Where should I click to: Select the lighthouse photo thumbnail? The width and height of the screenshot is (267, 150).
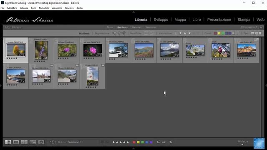point(93,76)
